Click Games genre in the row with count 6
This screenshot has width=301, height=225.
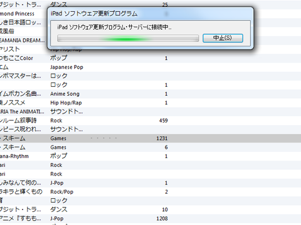coord(58,147)
